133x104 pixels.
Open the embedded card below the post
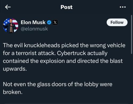[x=66, y=103]
